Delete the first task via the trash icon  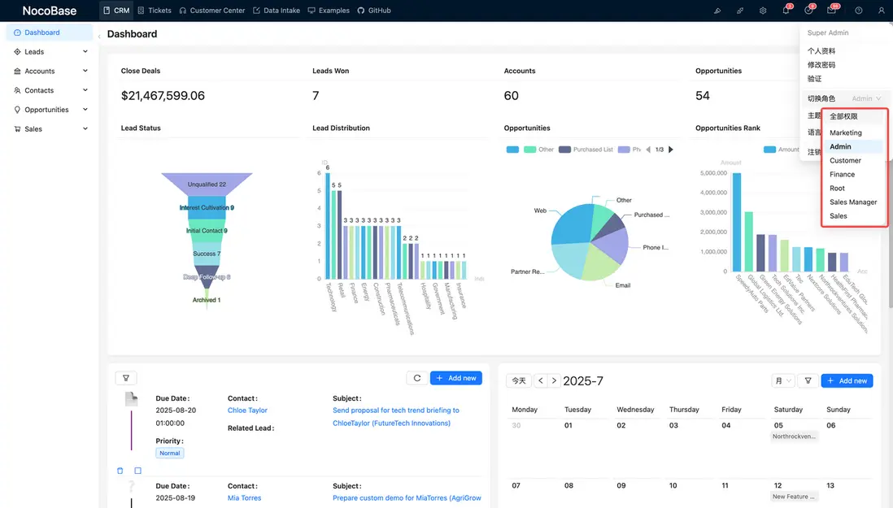(x=120, y=470)
